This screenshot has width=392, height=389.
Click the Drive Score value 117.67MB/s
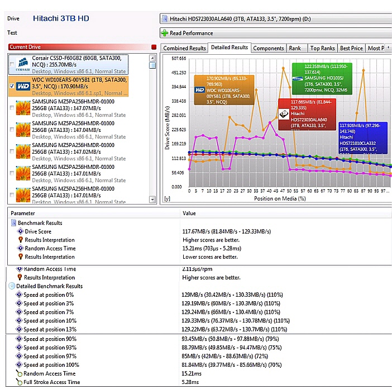click(x=227, y=231)
